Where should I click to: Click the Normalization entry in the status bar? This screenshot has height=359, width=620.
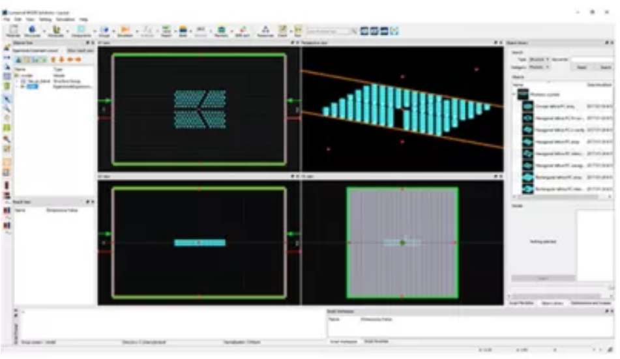tap(242, 342)
